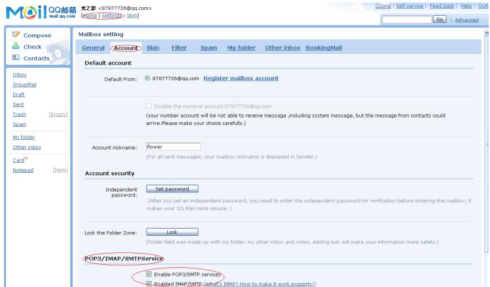Toggle Enable POP3/SMTP services checkbox
Viewport: 490px width, 287px height.
(148, 275)
